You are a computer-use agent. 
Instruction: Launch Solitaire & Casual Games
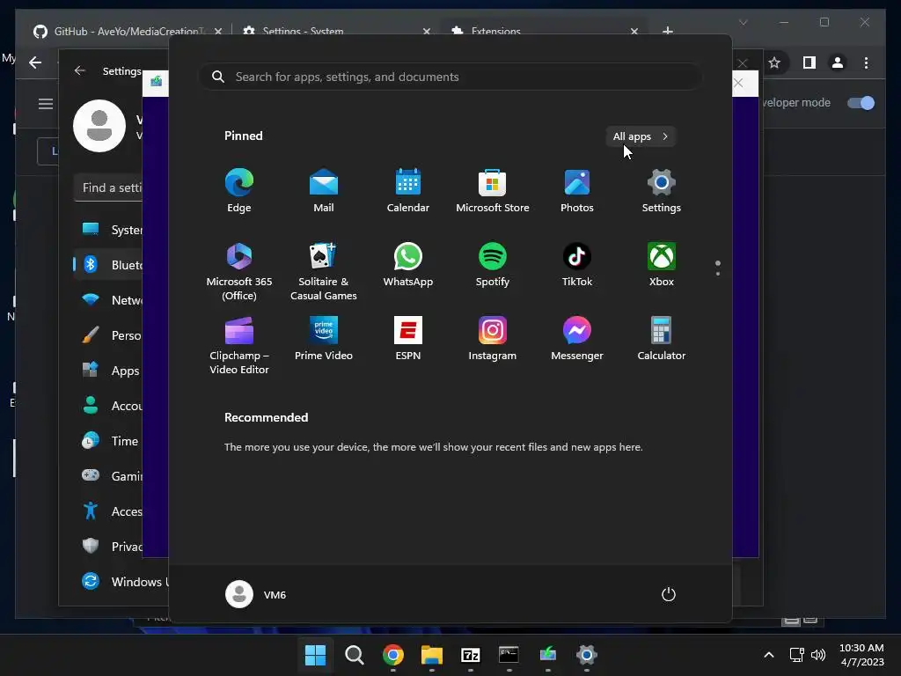click(324, 271)
